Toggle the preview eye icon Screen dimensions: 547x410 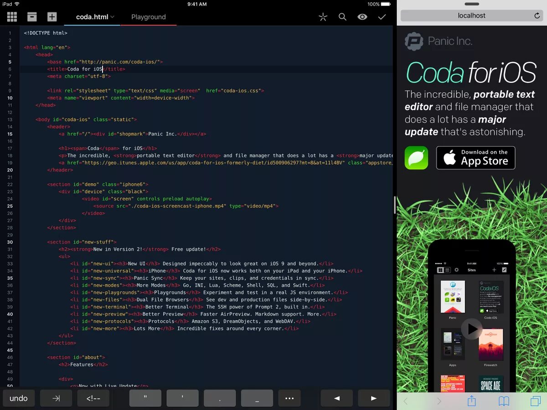[362, 17]
